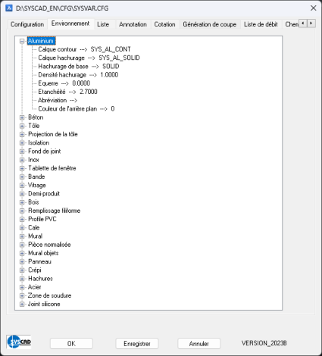The height and width of the screenshot is (356, 322).
Task: Expand the Profilé PVC node
Action: pos(22,219)
